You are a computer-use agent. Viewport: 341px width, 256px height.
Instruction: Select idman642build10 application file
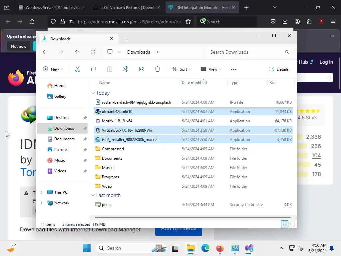pyautogui.click(x=193, y=112)
